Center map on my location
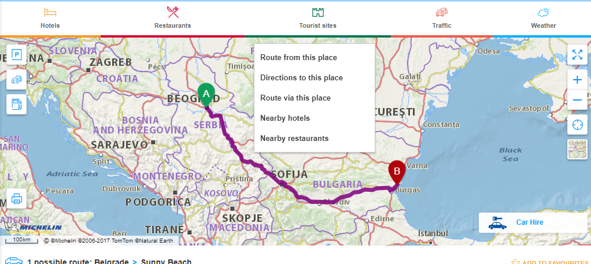Viewport: 591px width, 264px height. coord(577,124)
